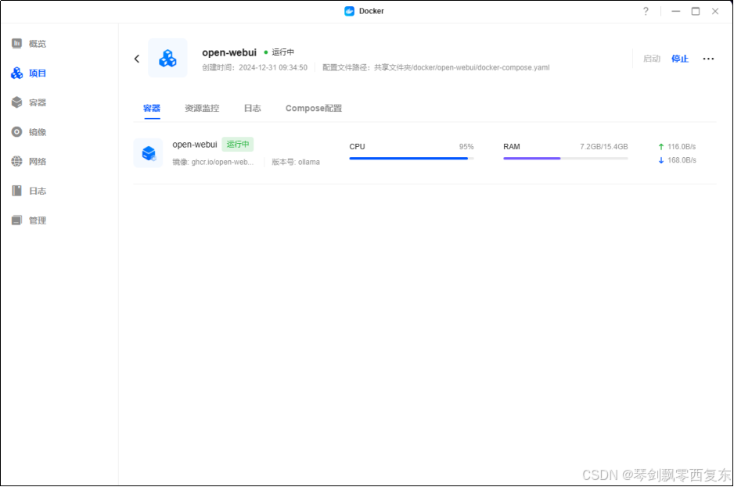
Task: Click the RAM label
Action: [512, 147]
